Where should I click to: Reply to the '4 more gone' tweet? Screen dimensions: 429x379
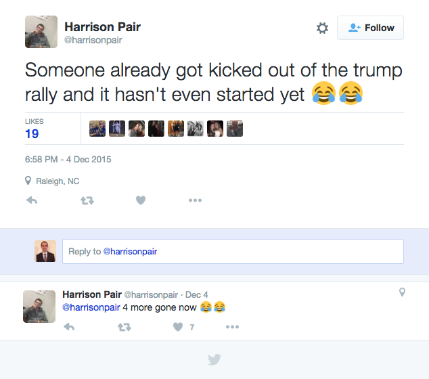(68, 327)
